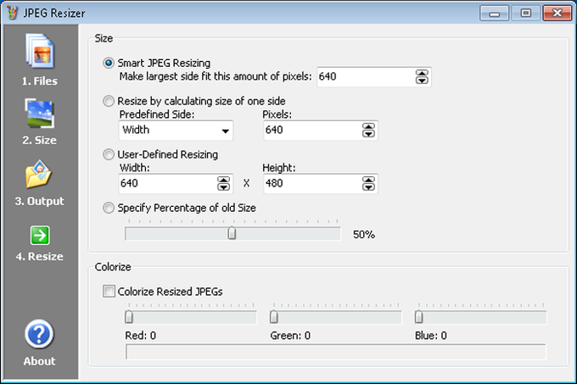Go to the '1. Files' step label
Viewport: 577px width, 384px height.
(39, 81)
